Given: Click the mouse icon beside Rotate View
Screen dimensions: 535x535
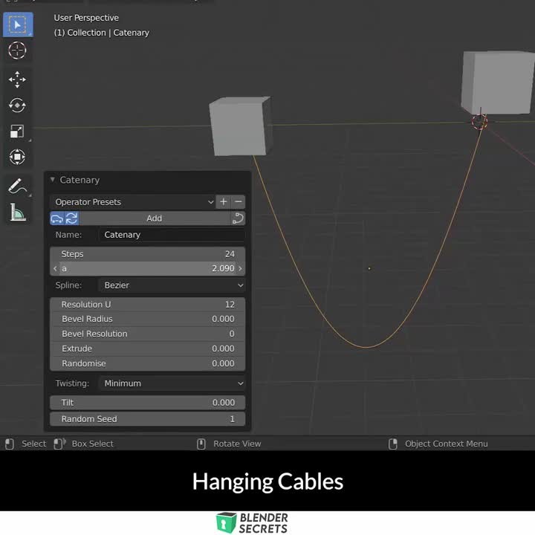Looking at the screenshot, I should click(201, 444).
